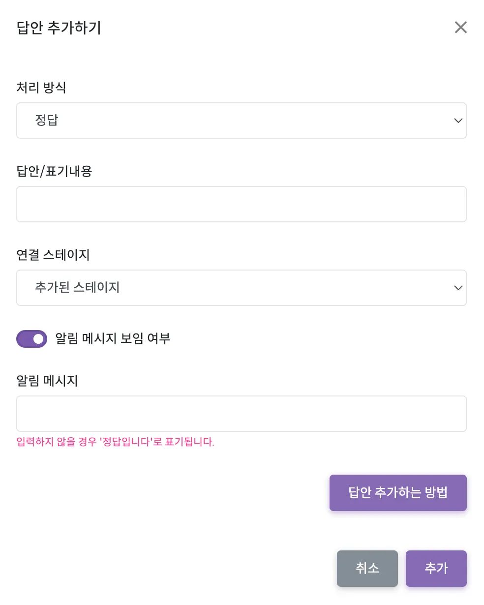Click the 답안 추가하기 dialog title
The image size is (484, 605).
point(59,28)
